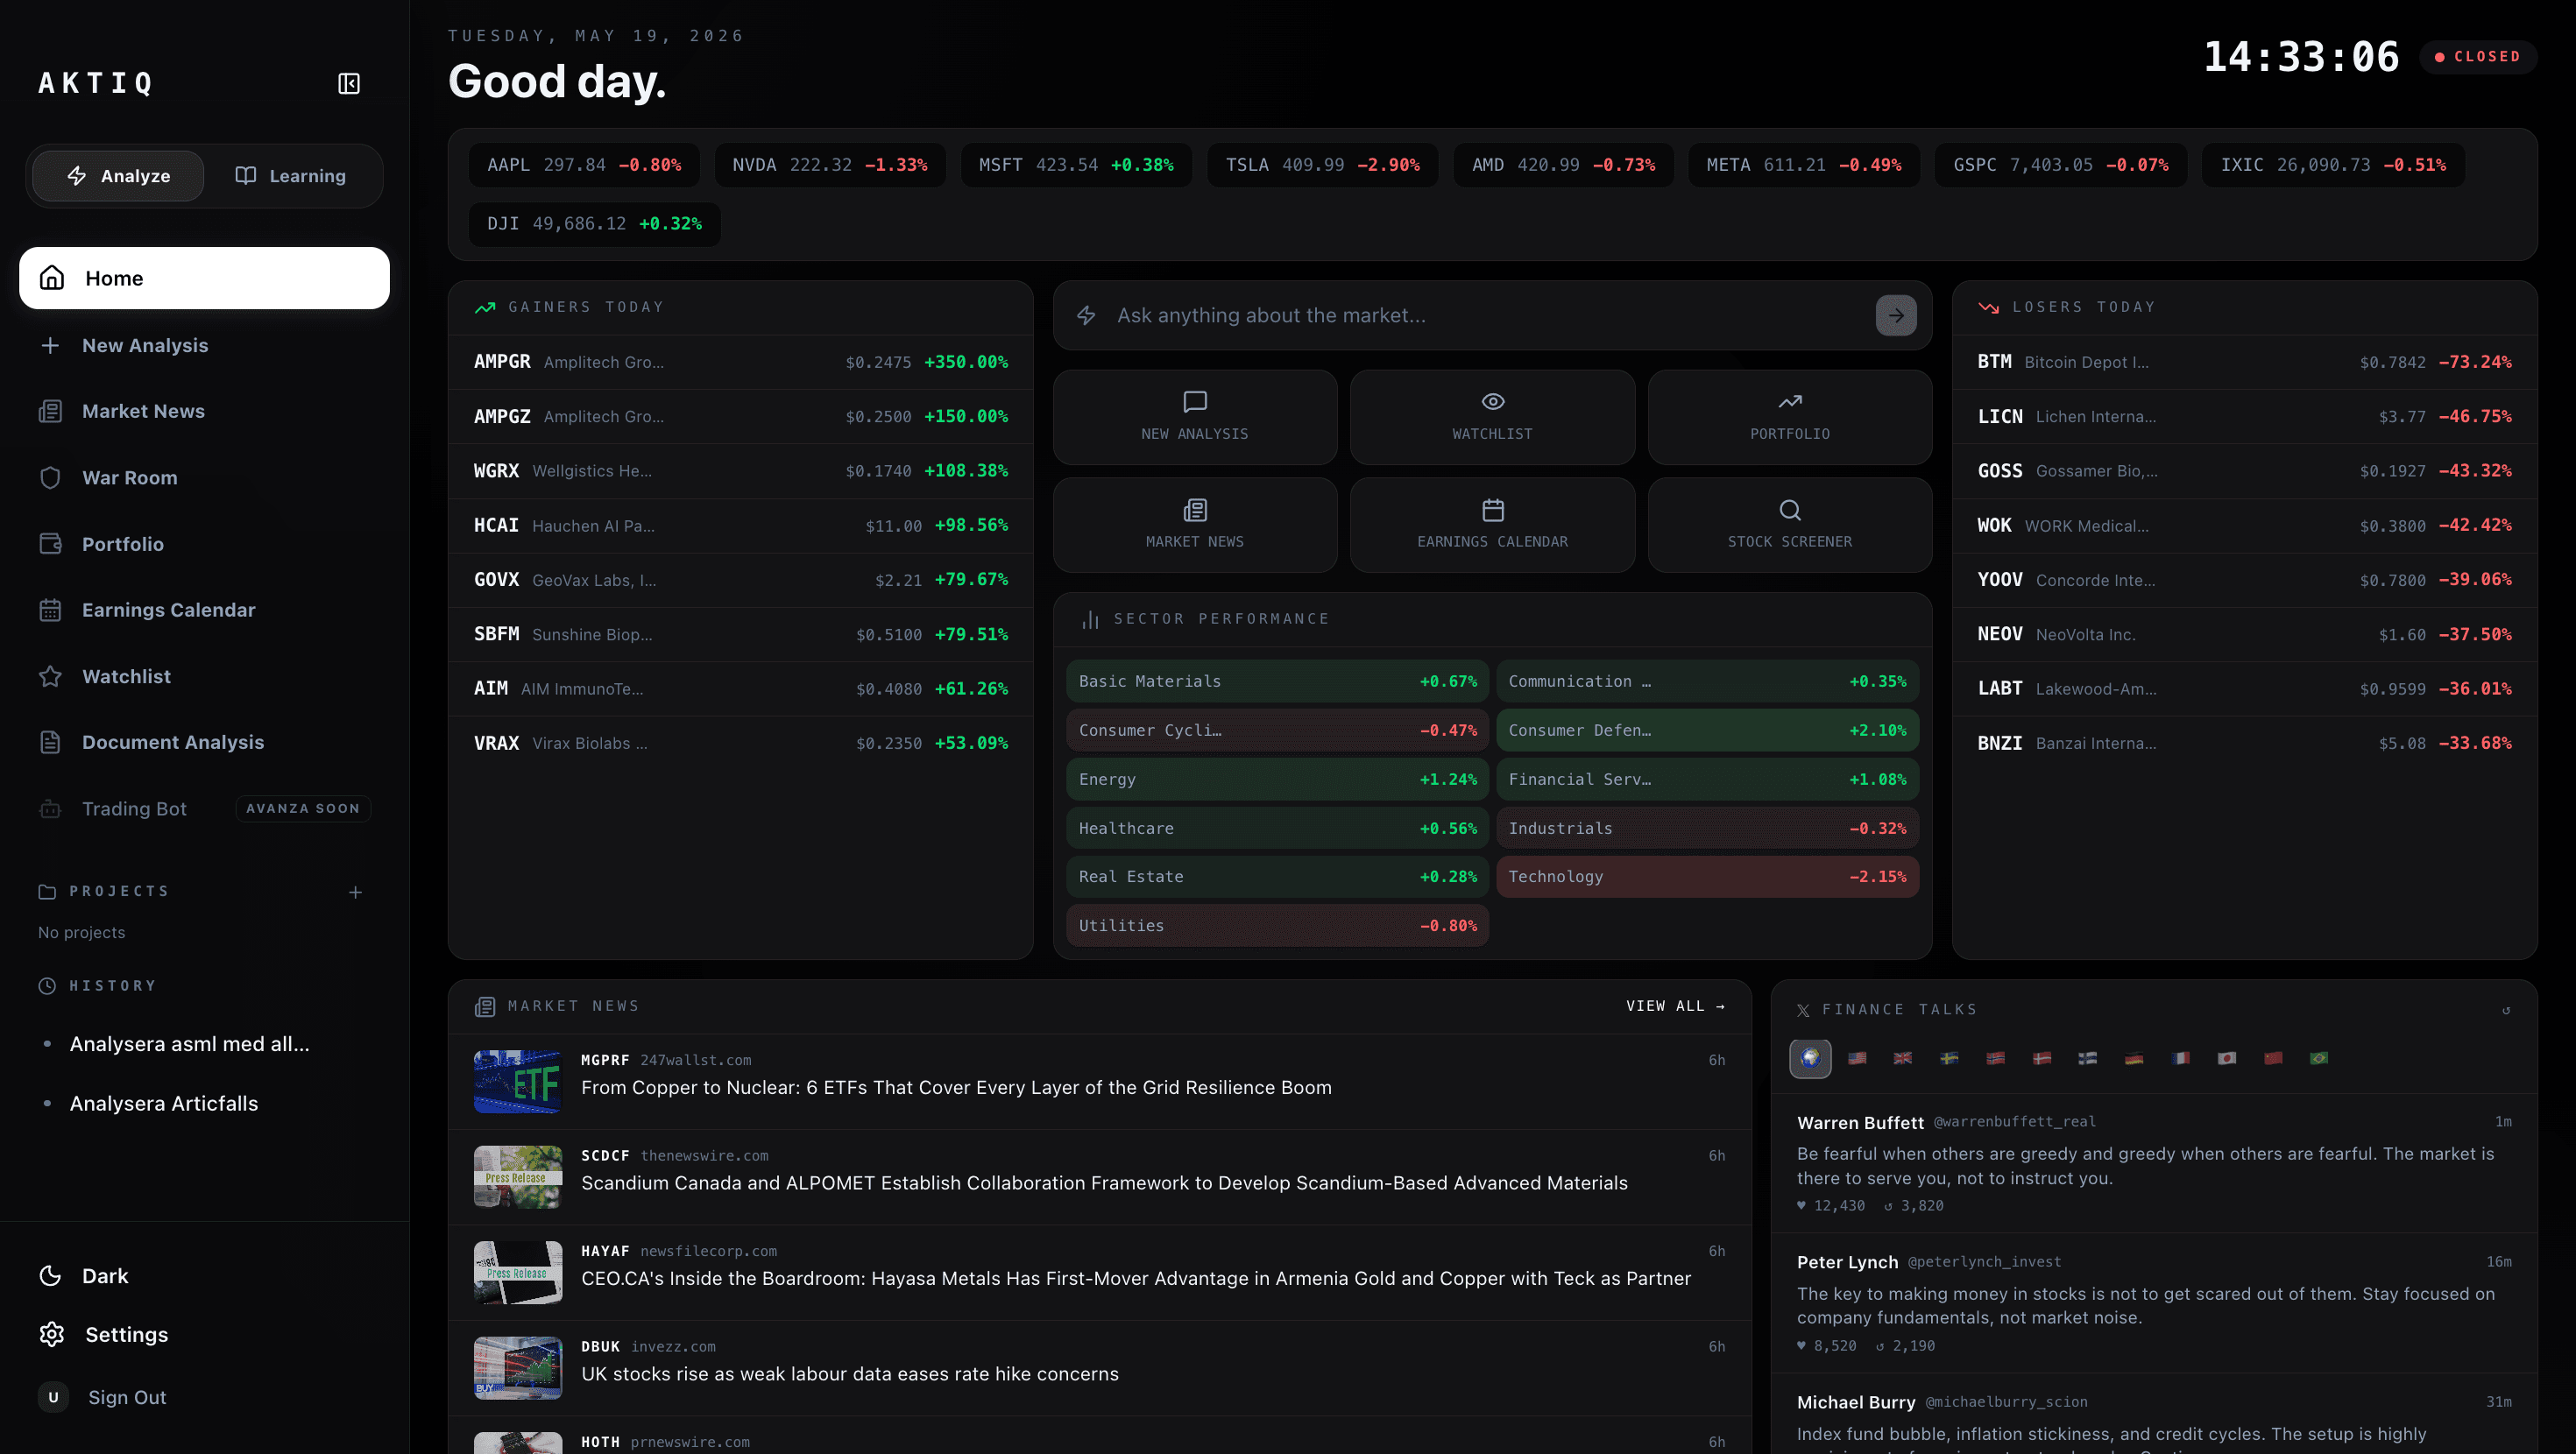Open Home in the sidebar
This screenshot has width=2576, height=1454.
[204, 278]
